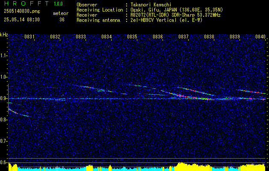Click the date stamp 25.05.14 08:30
Screen dimensions: 269x171
22,20
